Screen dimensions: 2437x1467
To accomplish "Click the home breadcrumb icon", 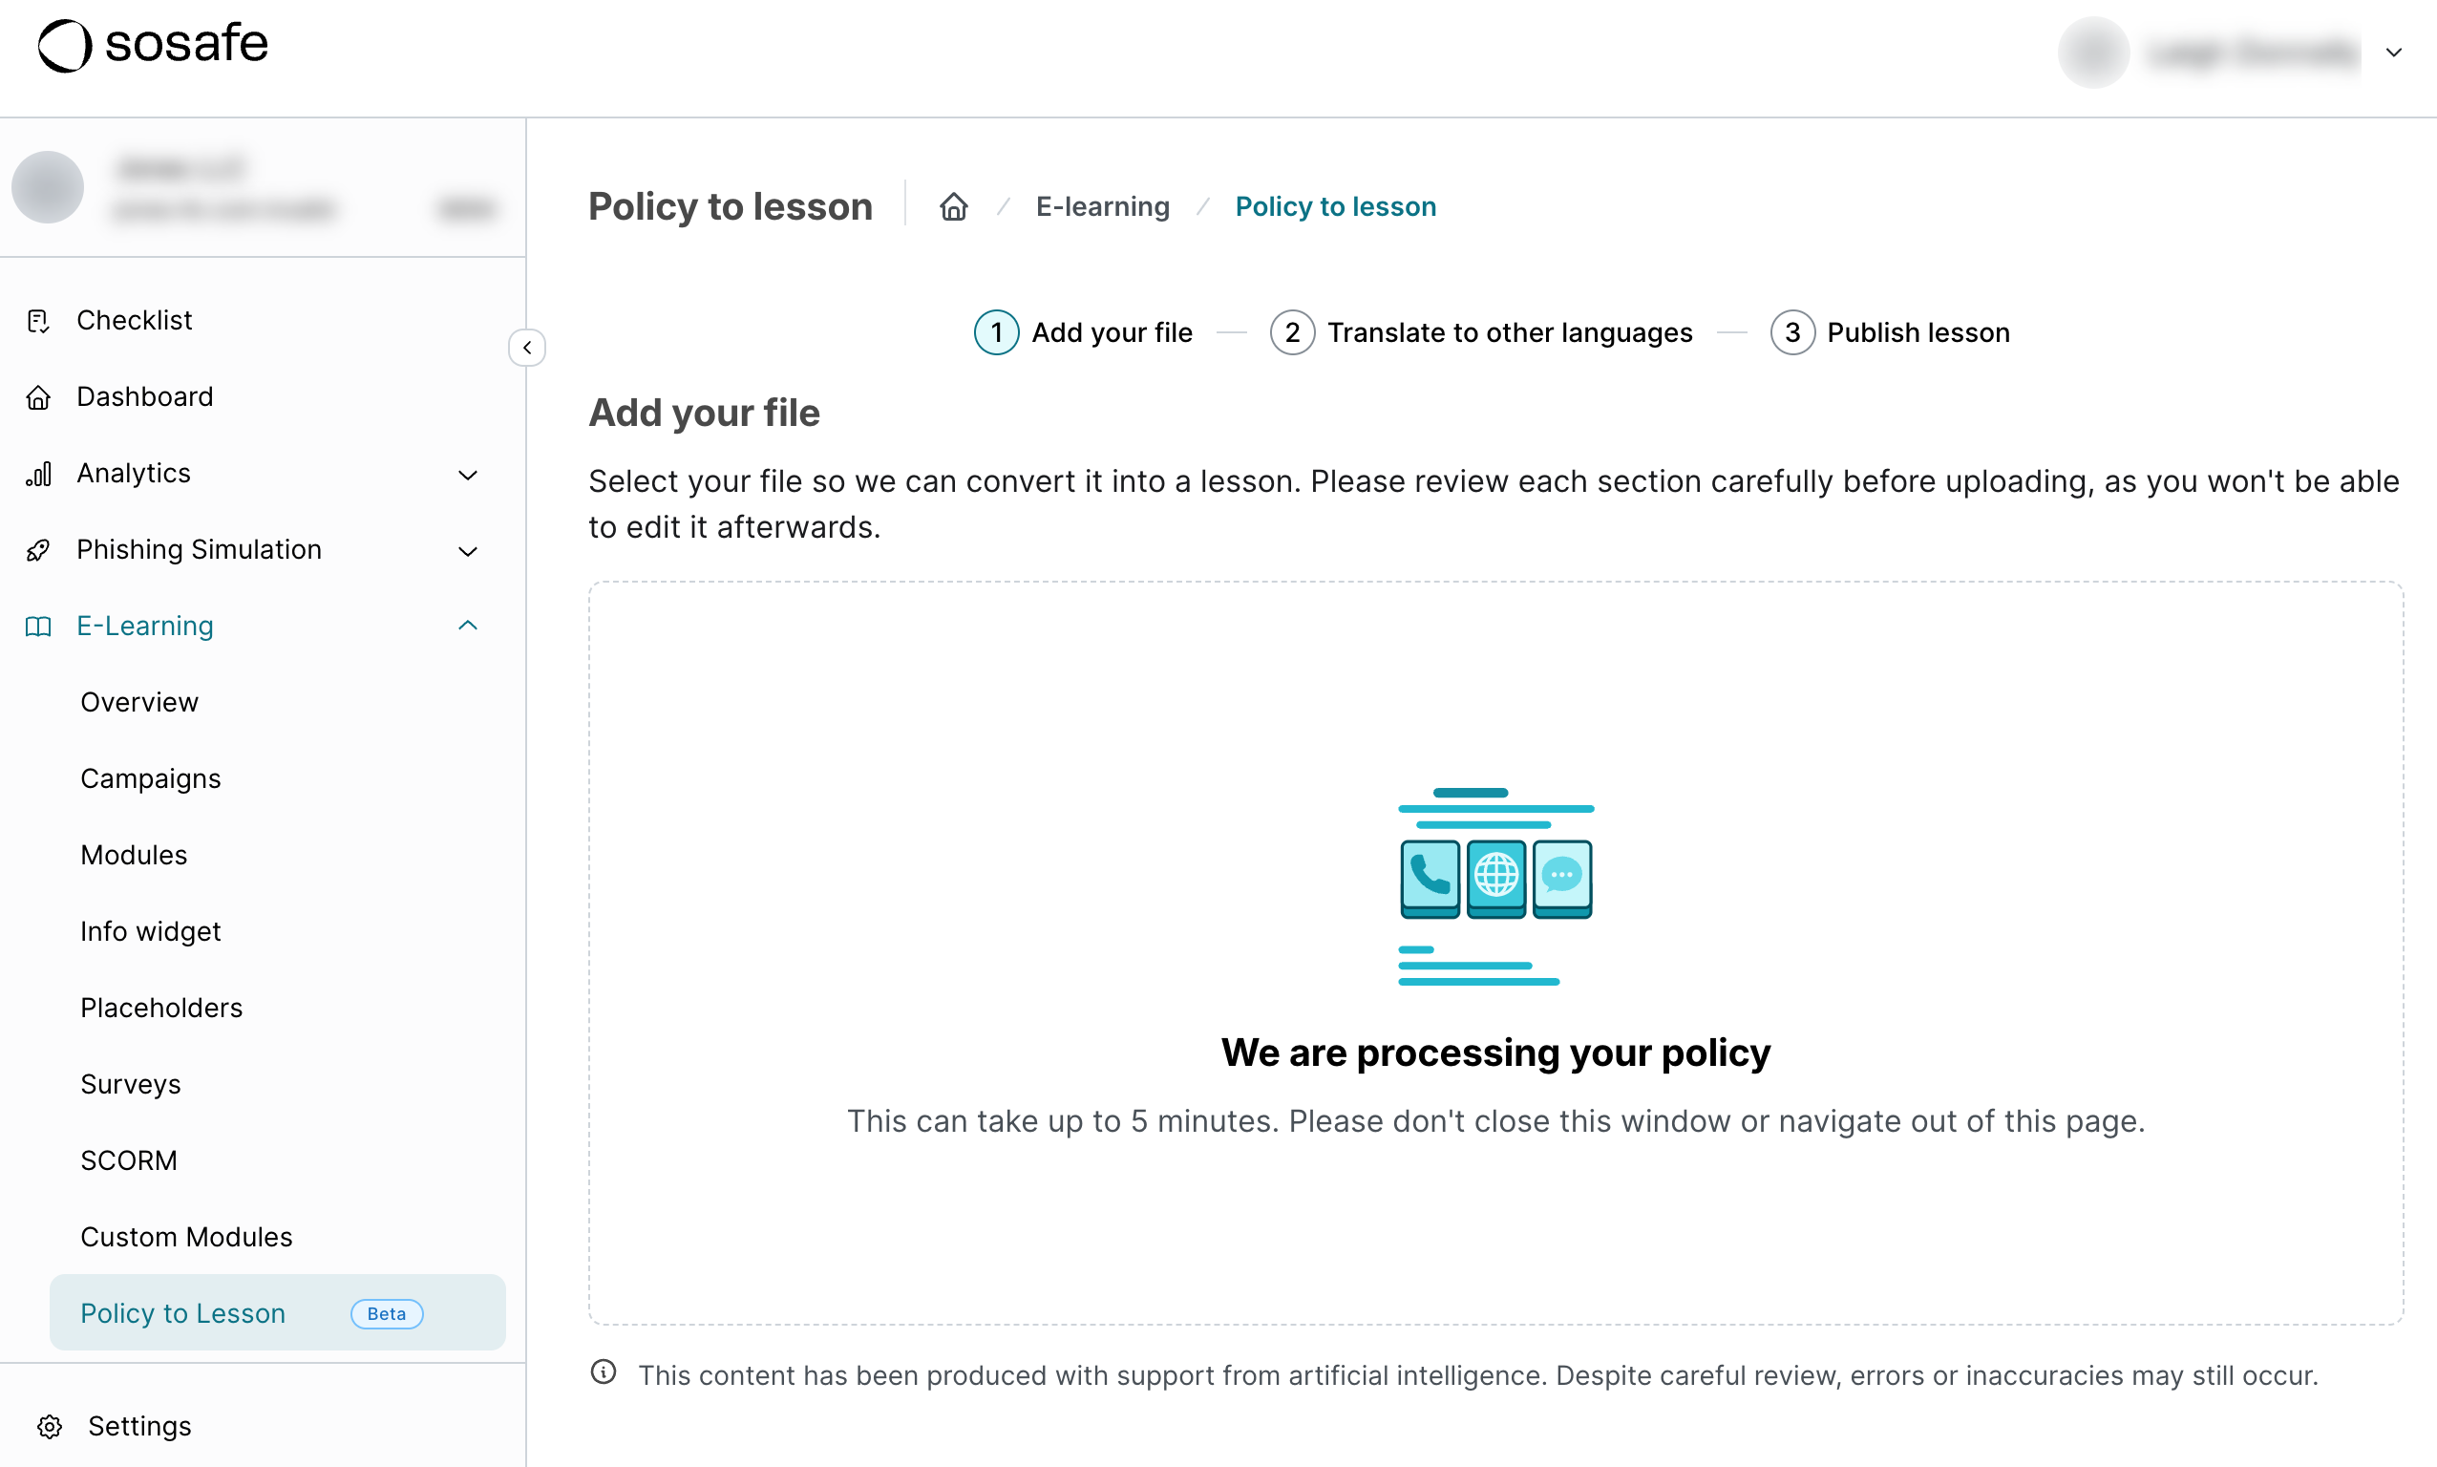I will [x=953, y=206].
